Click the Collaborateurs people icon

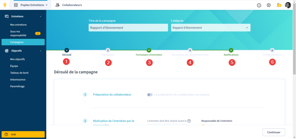coord(58,5)
